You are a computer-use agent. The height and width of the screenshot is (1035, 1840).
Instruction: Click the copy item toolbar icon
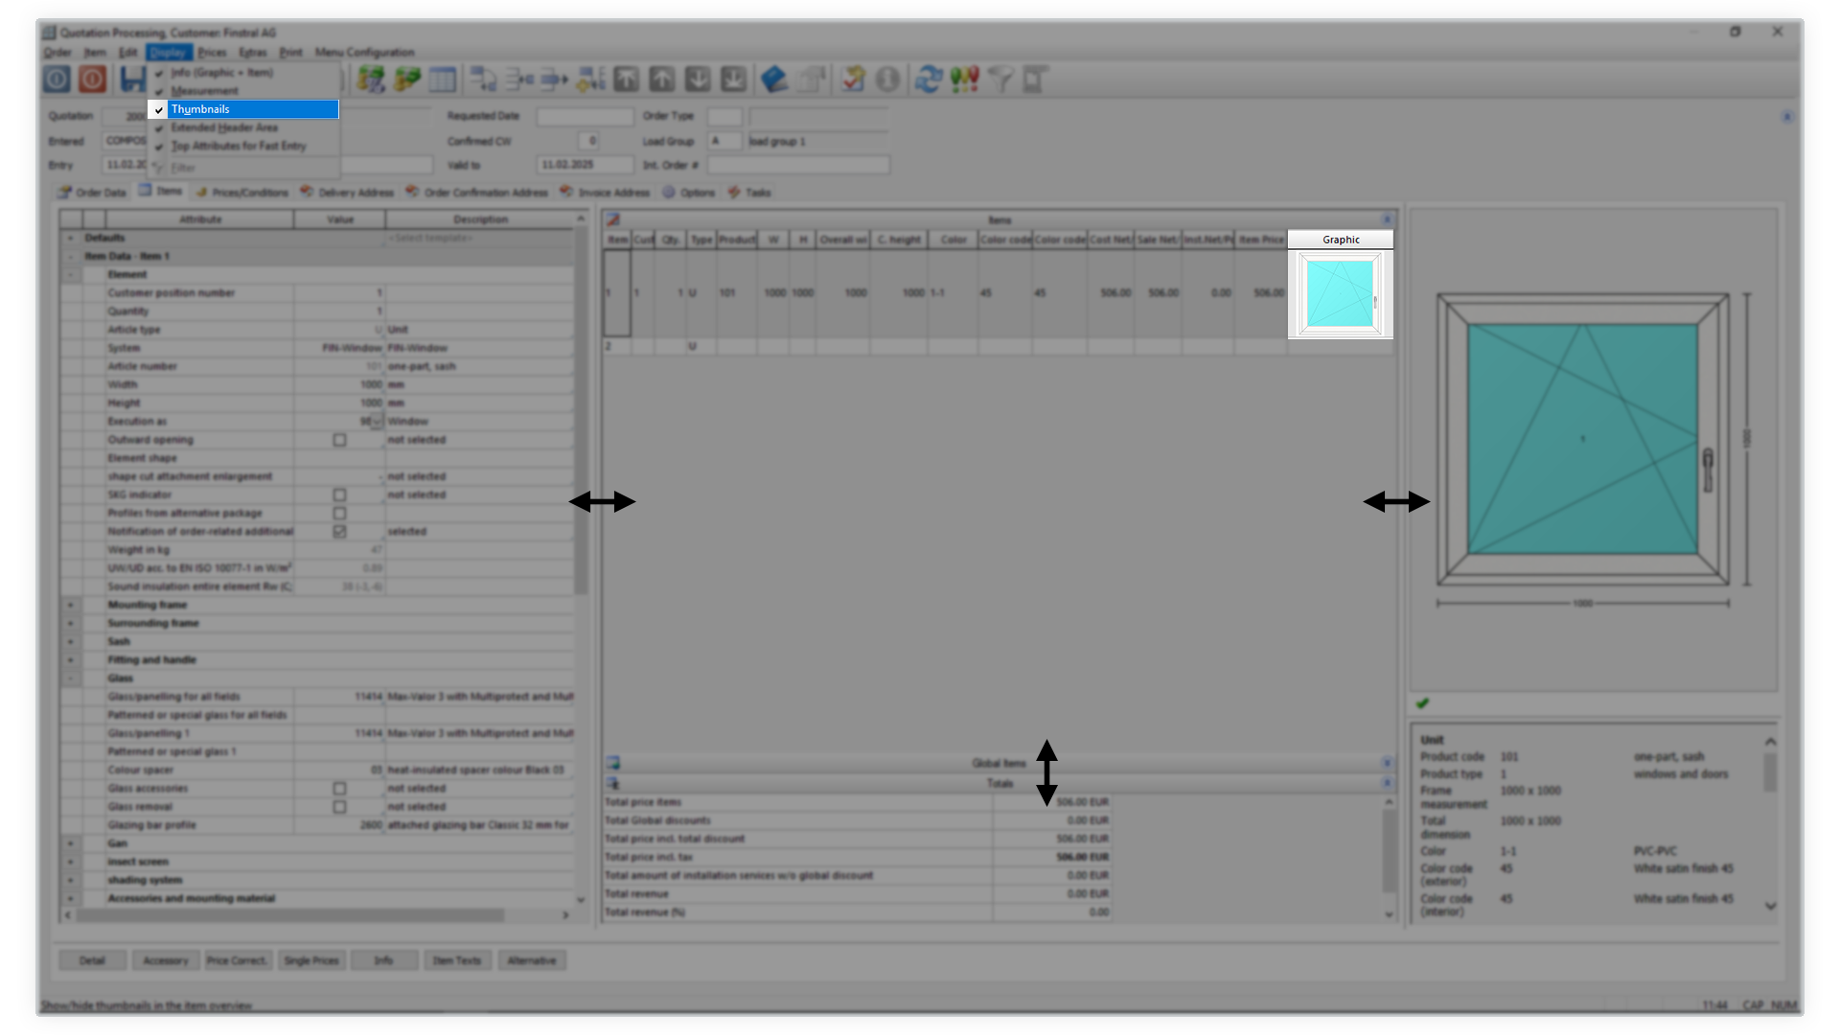(483, 79)
